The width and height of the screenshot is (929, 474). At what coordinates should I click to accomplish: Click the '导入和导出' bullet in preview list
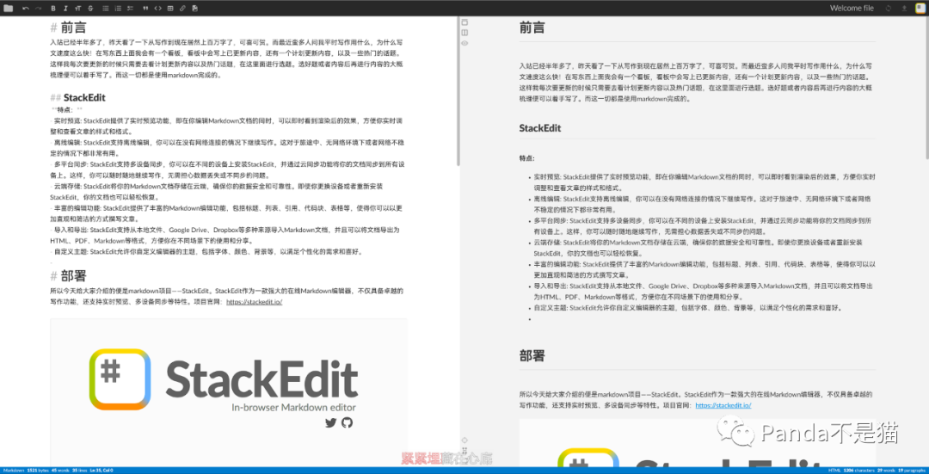coord(703,292)
